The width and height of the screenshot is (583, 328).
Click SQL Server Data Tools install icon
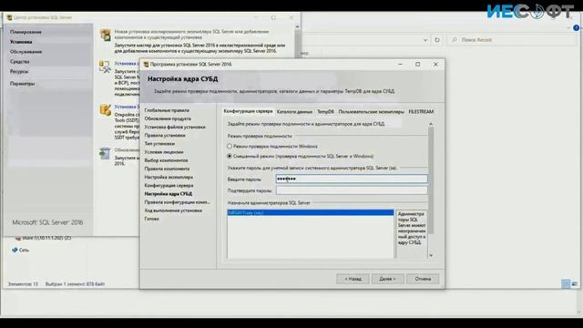click(x=106, y=110)
